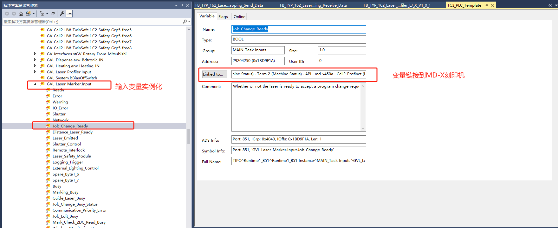Click icon beside Distance_Laser_Ready variable
This screenshot has height=228, width=558.
48,132
